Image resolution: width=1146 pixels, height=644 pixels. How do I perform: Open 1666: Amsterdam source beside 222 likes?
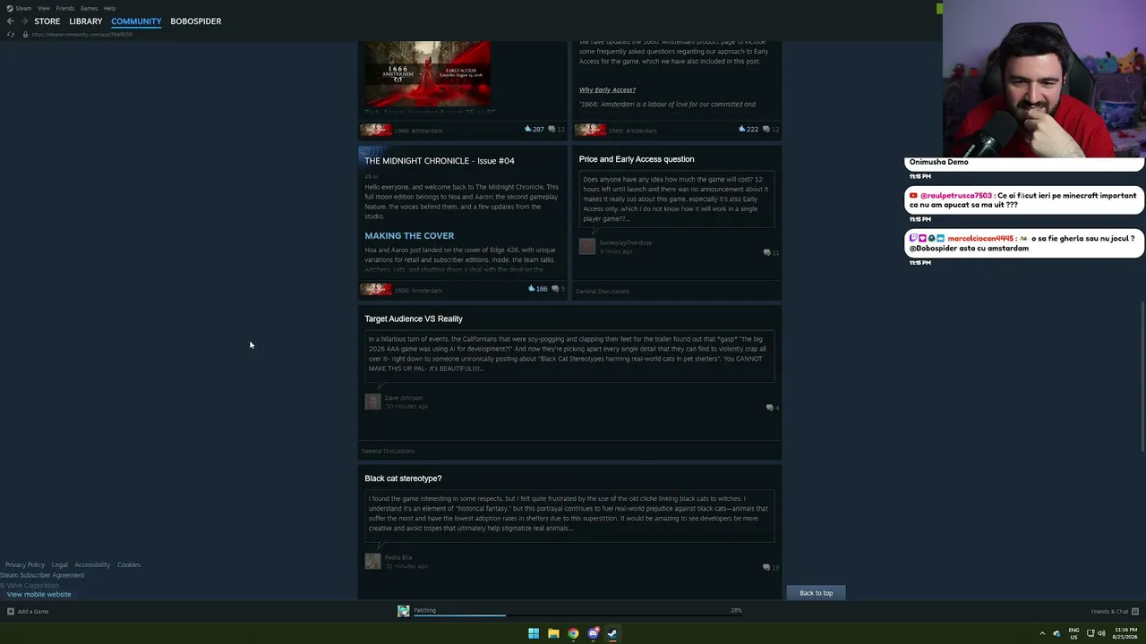pos(632,131)
